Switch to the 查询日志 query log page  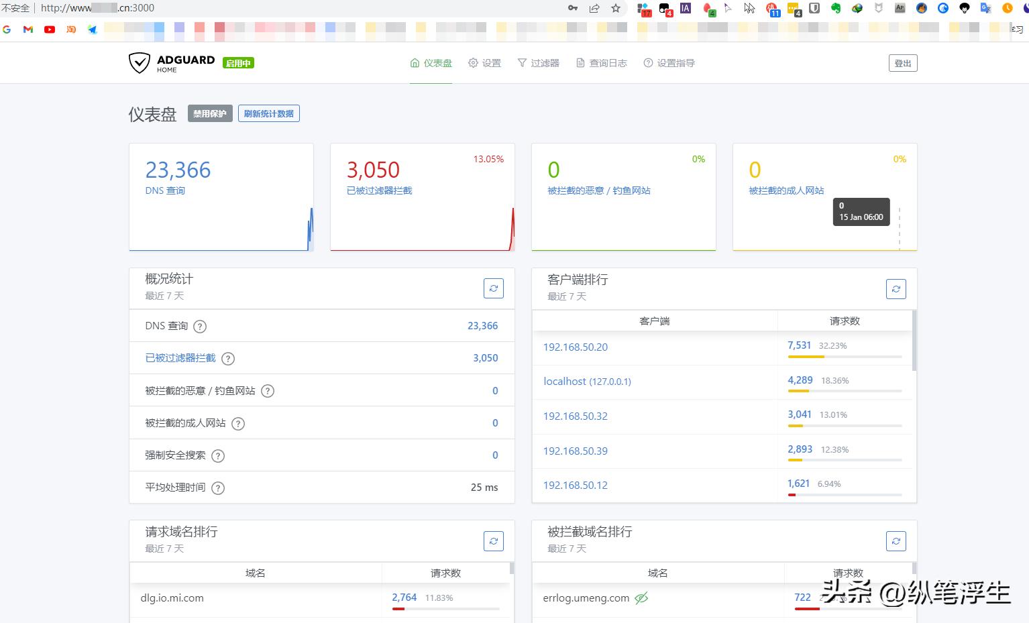coord(602,62)
